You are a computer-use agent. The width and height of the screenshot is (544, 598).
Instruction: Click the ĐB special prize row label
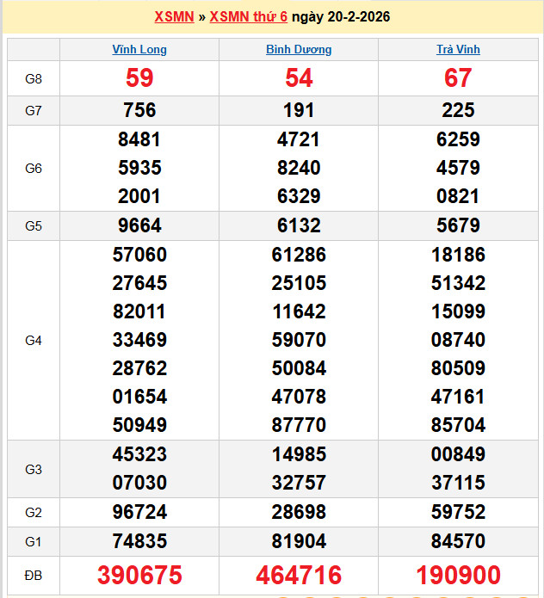pos(34,575)
